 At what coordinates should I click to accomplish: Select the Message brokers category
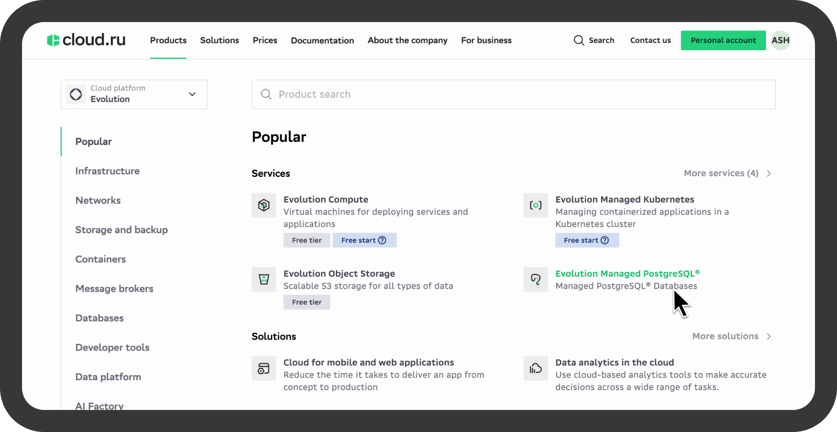[x=115, y=289]
